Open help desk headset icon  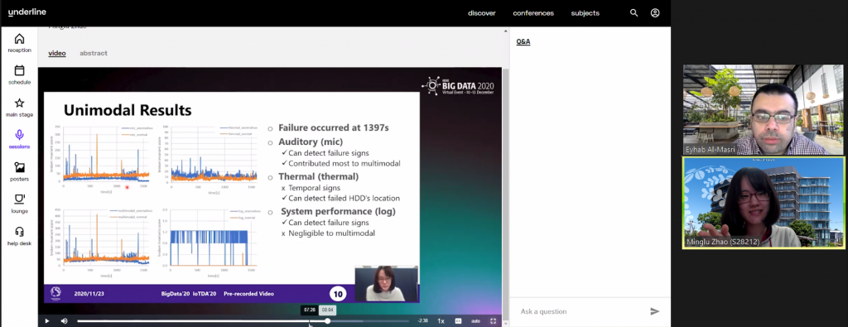[20, 232]
